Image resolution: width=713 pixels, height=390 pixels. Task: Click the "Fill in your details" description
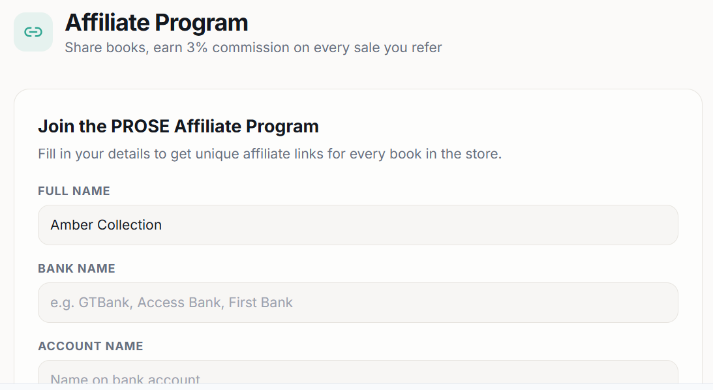(269, 155)
